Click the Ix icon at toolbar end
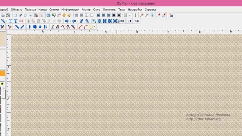 click(x=171, y=15)
